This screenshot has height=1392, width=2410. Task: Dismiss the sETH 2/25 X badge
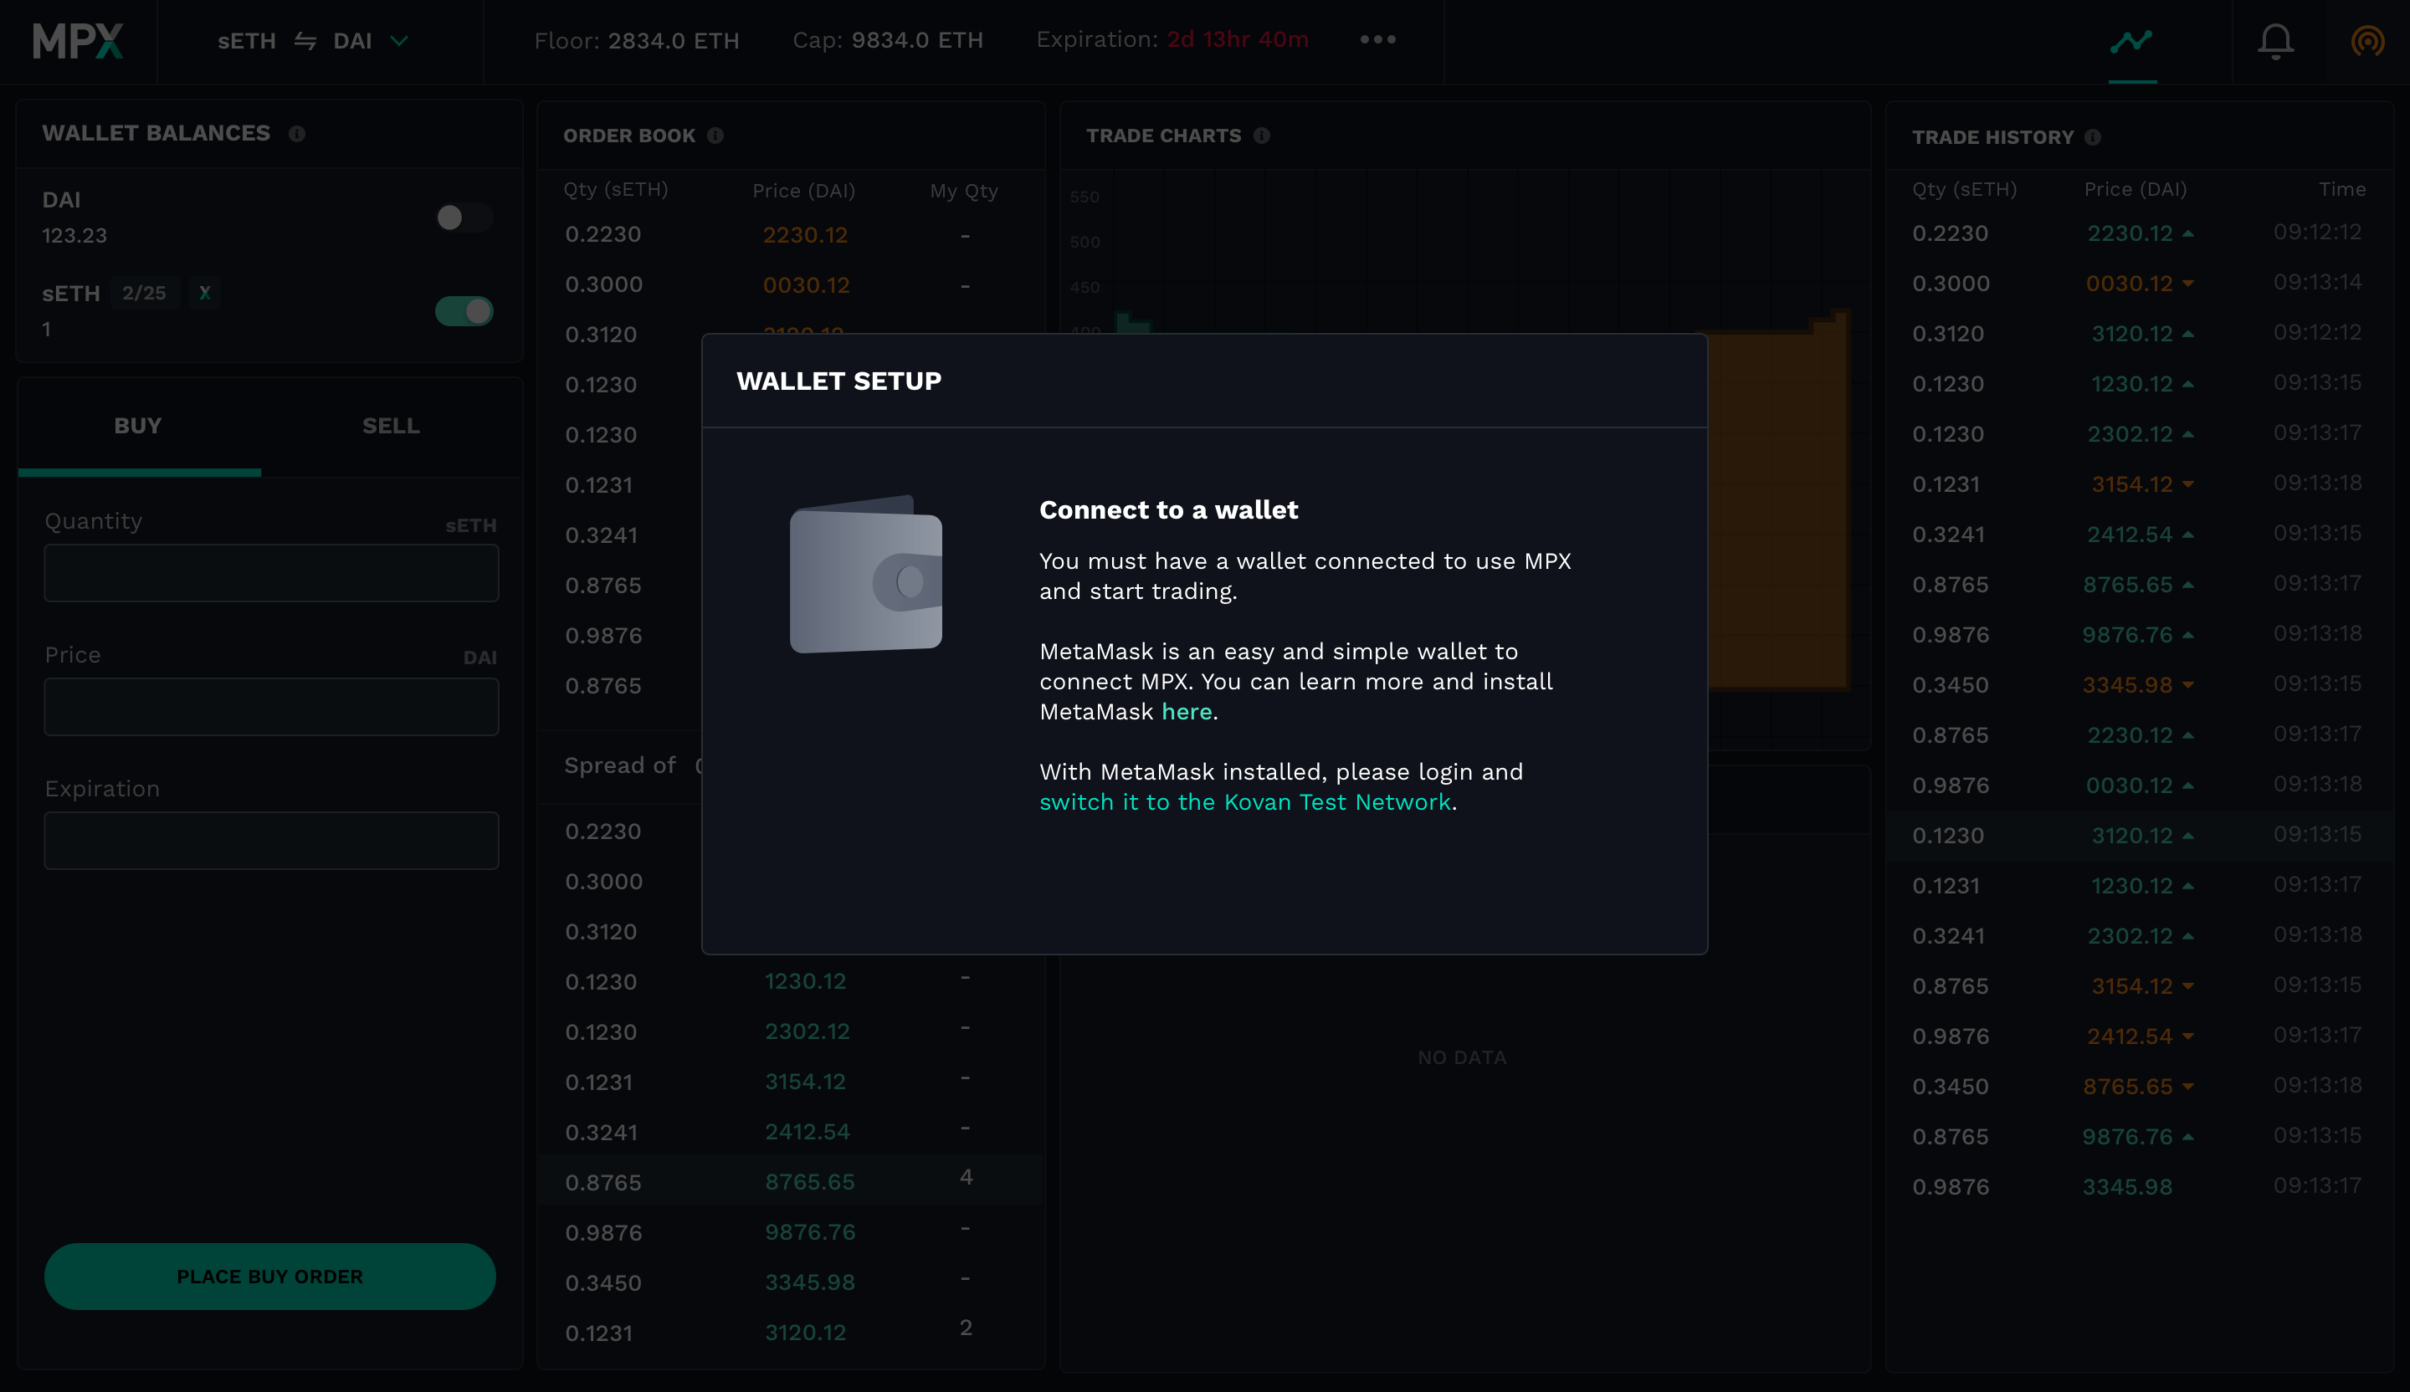(x=205, y=293)
